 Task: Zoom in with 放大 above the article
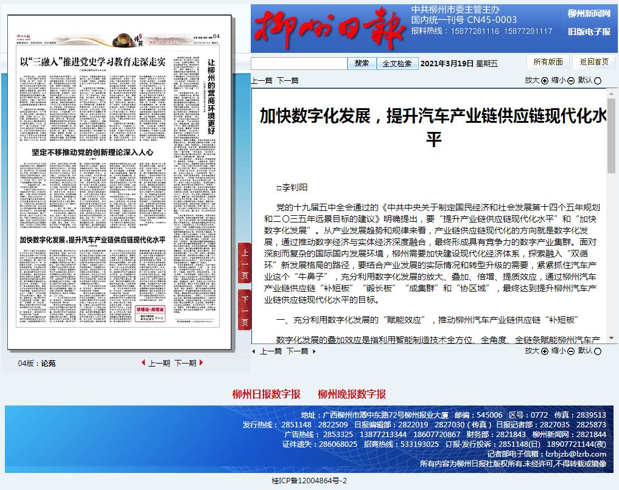(x=536, y=80)
